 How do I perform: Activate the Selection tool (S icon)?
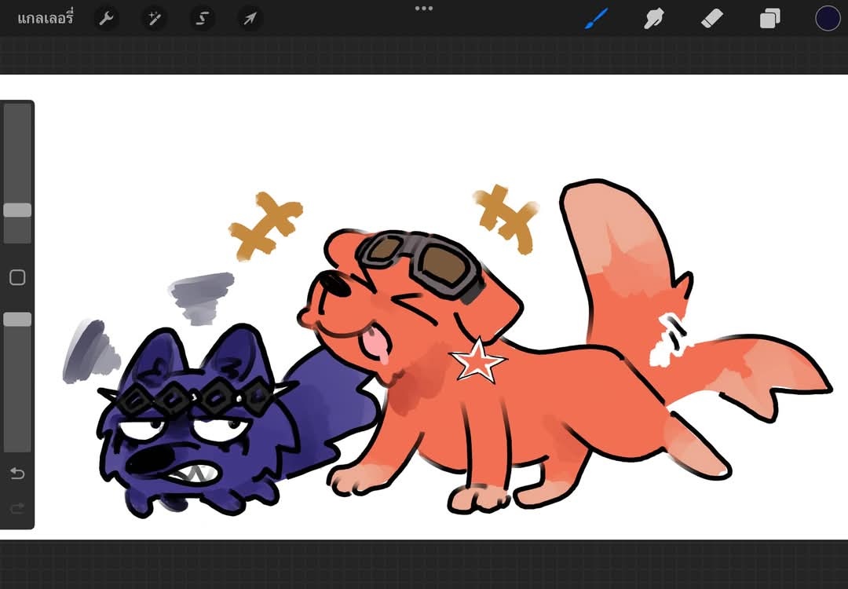(202, 18)
